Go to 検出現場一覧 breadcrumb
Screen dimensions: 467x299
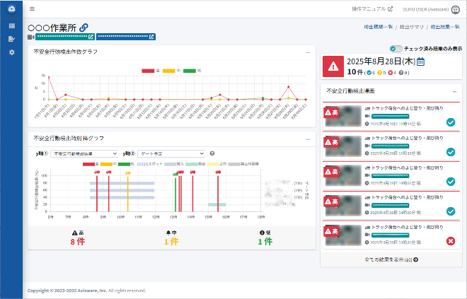(x=379, y=27)
